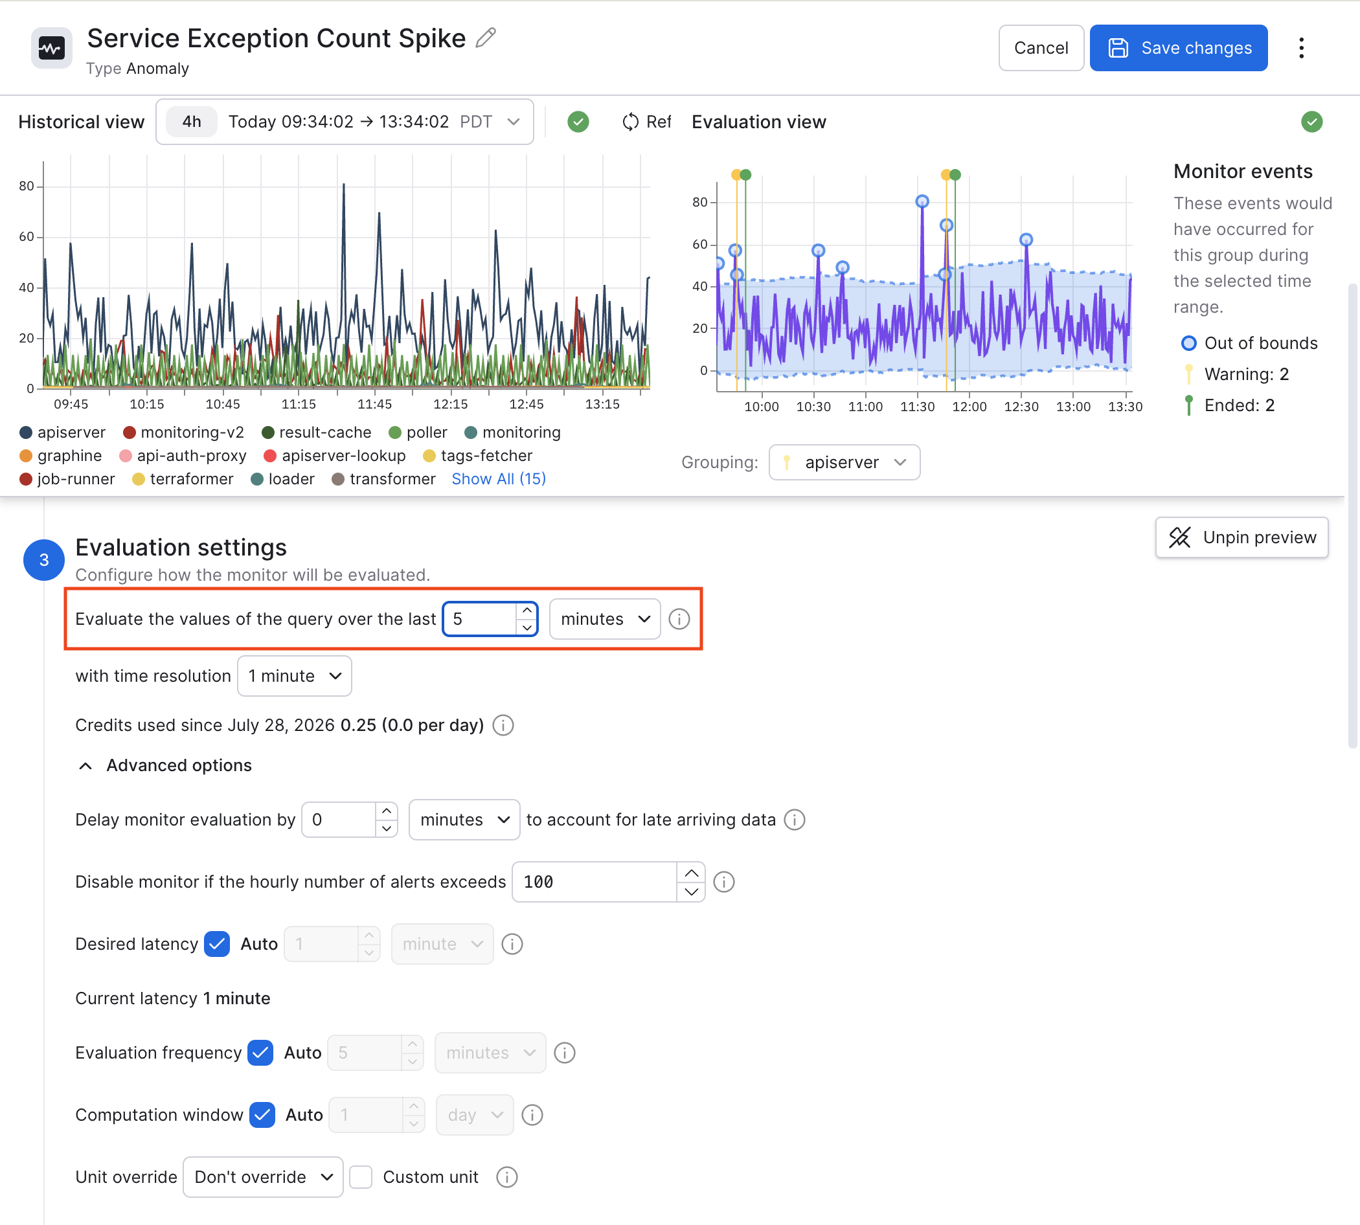Viewport: 1360px width, 1225px height.
Task: Toggle Evaluation frequency Auto checkbox
Action: pyautogui.click(x=260, y=1053)
